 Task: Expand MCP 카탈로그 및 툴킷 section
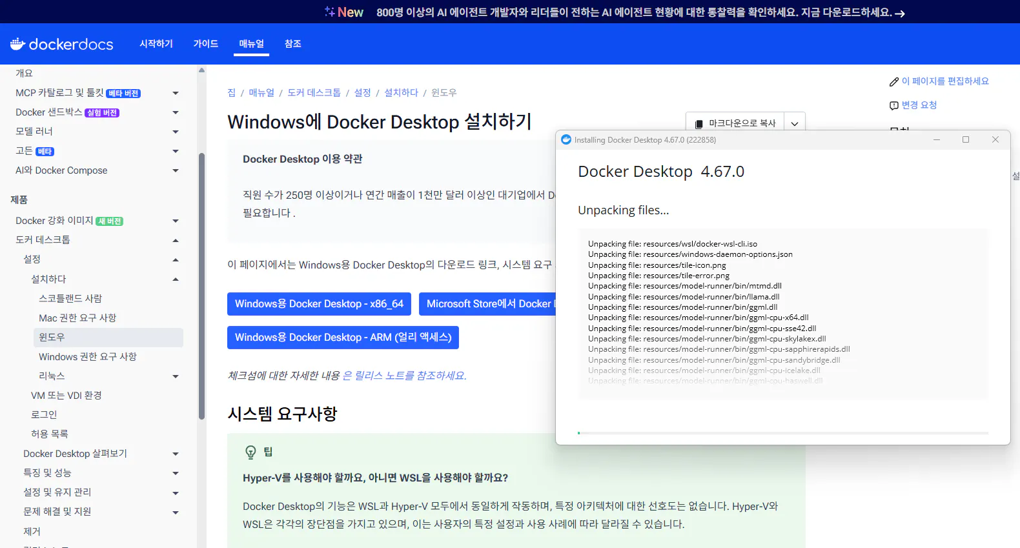point(176,94)
